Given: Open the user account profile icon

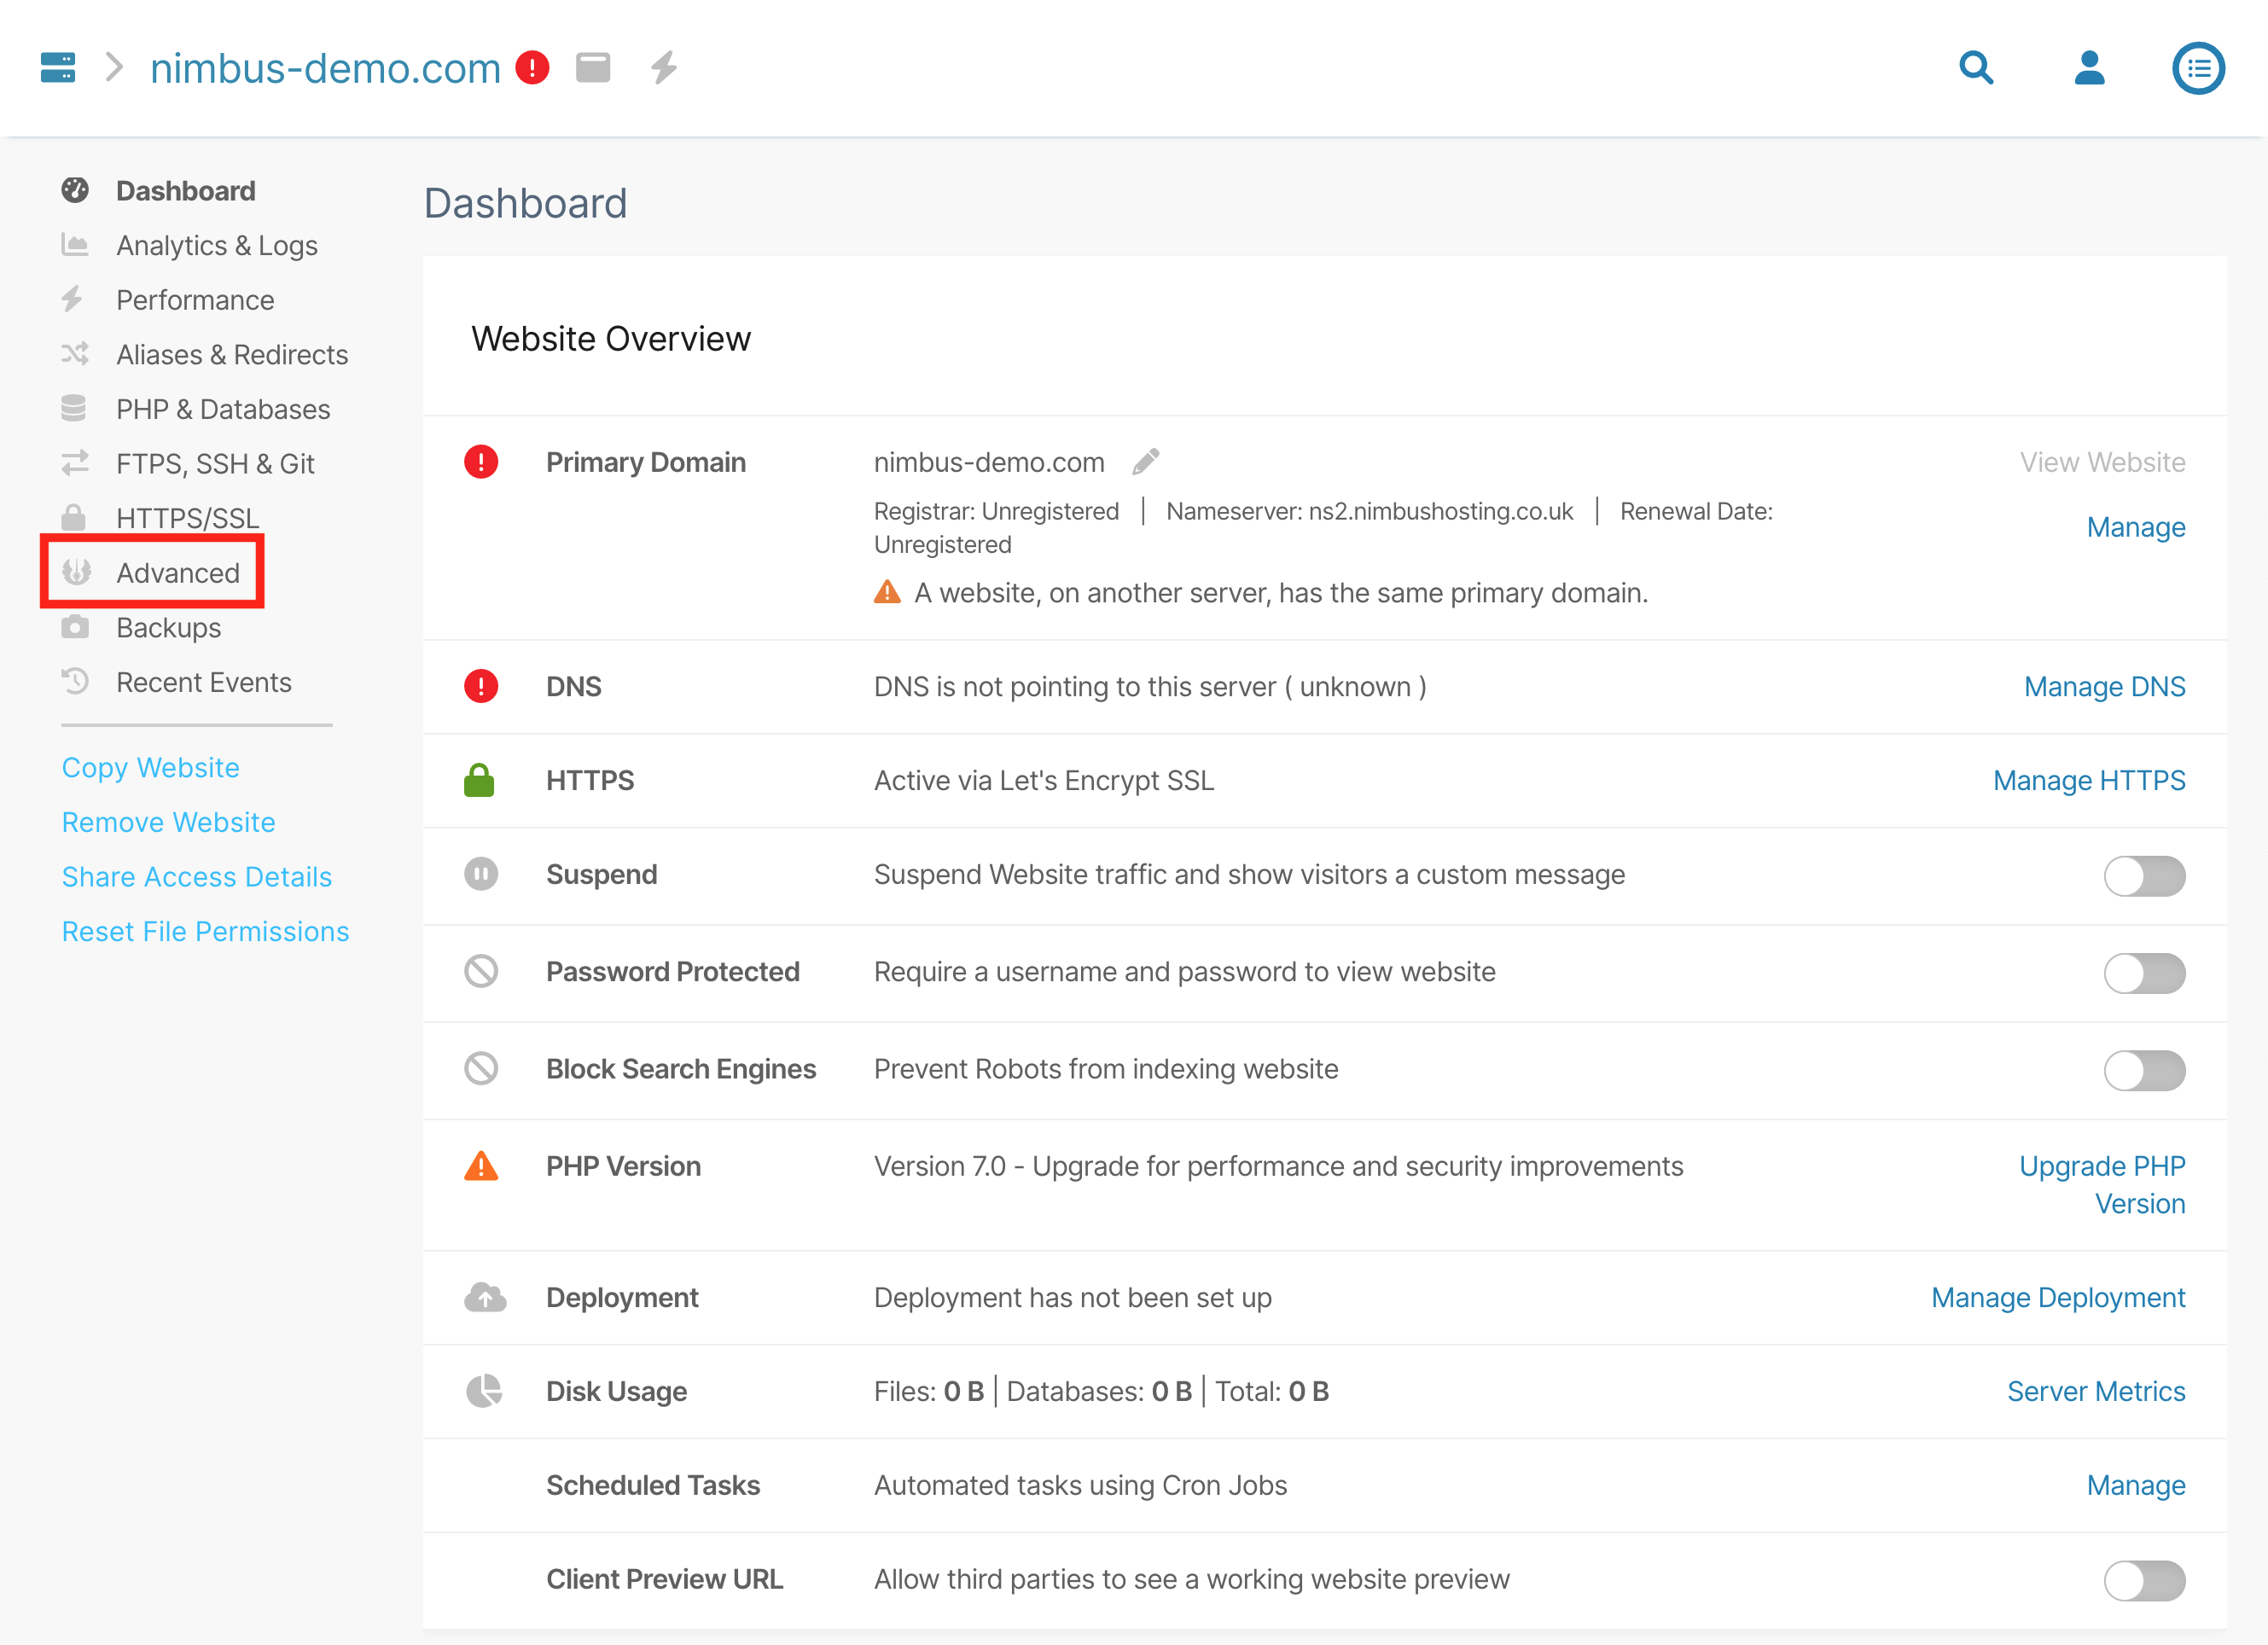Looking at the screenshot, I should coord(2089,68).
